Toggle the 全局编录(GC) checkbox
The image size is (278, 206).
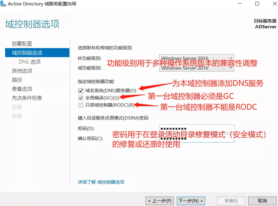[80, 98]
